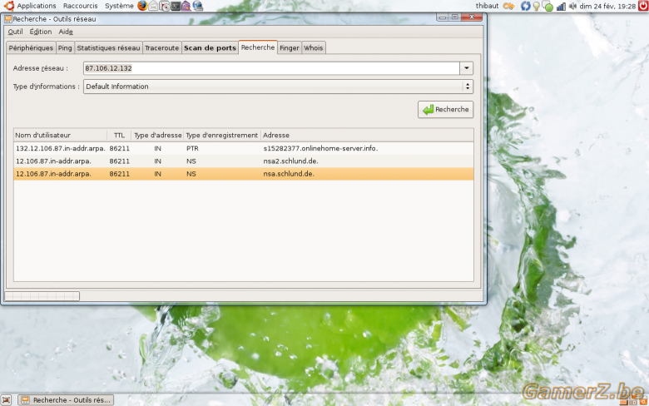The height and width of the screenshot is (406, 649).
Task: Switch to the Périphériques tab
Action: pyautogui.click(x=31, y=48)
